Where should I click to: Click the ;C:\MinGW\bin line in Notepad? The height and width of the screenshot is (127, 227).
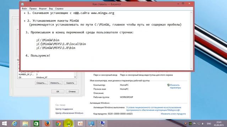point(48,40)
